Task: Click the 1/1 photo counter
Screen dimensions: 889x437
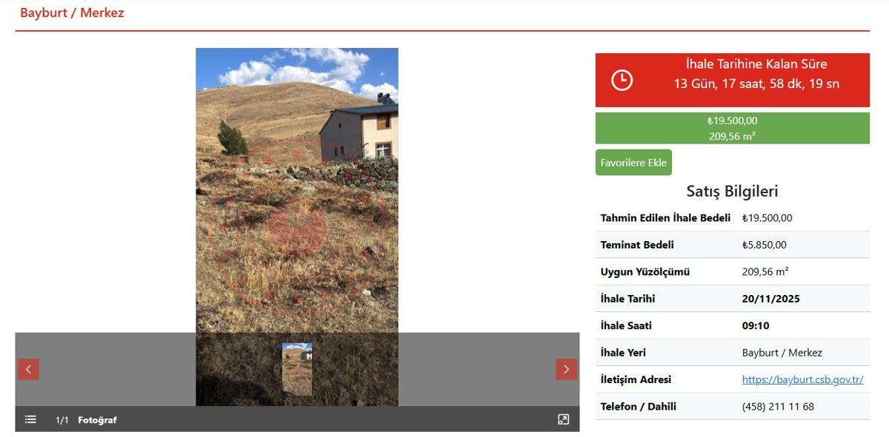Action: (62, 420)
